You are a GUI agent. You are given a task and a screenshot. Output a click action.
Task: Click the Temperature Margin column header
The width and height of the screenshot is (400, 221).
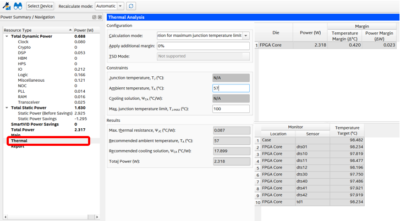pos(344,36)
